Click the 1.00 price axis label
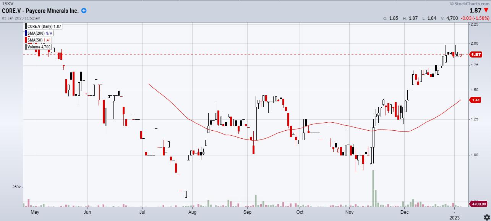 point(475,155)
